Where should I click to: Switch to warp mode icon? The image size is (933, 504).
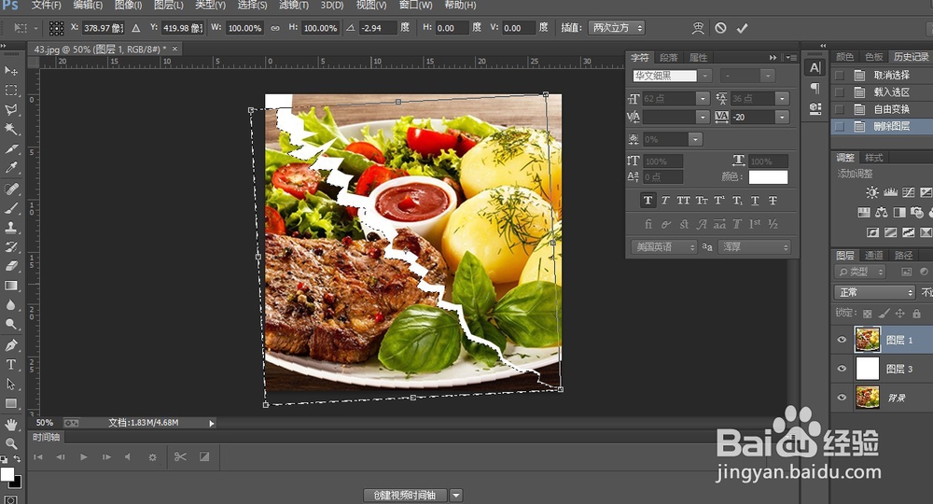point(698,28)
